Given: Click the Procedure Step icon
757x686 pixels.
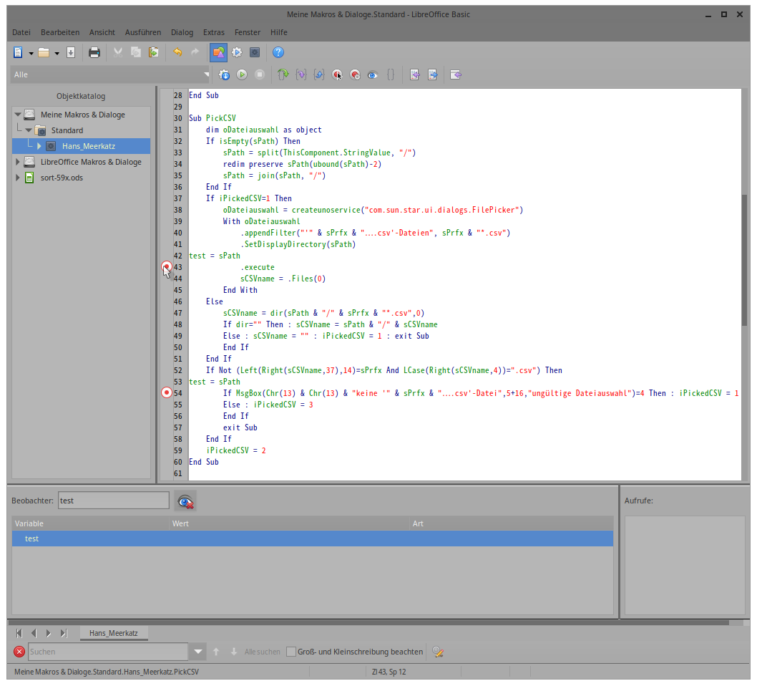Looking at the screenshot, I should click(283, 75).
